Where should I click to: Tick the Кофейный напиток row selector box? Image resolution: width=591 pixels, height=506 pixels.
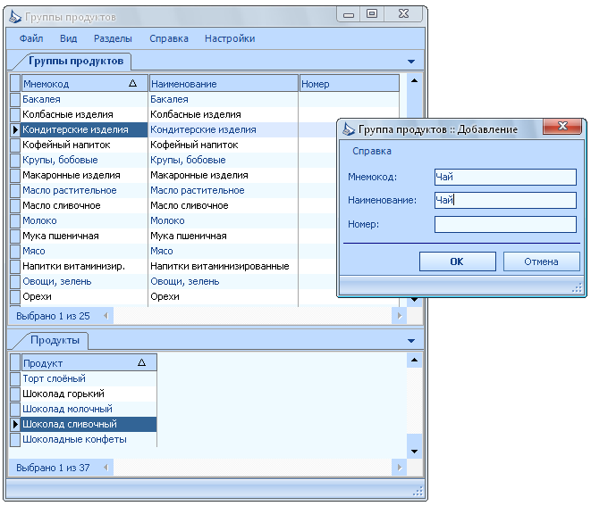tap(15, 145)
